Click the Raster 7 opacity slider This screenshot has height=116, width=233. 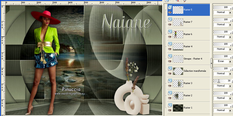click(x=222, y=19)
